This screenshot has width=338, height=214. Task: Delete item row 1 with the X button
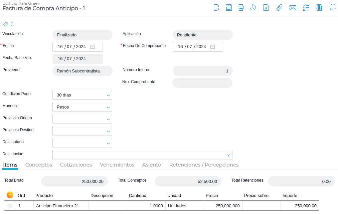click(x=10, y=206)
